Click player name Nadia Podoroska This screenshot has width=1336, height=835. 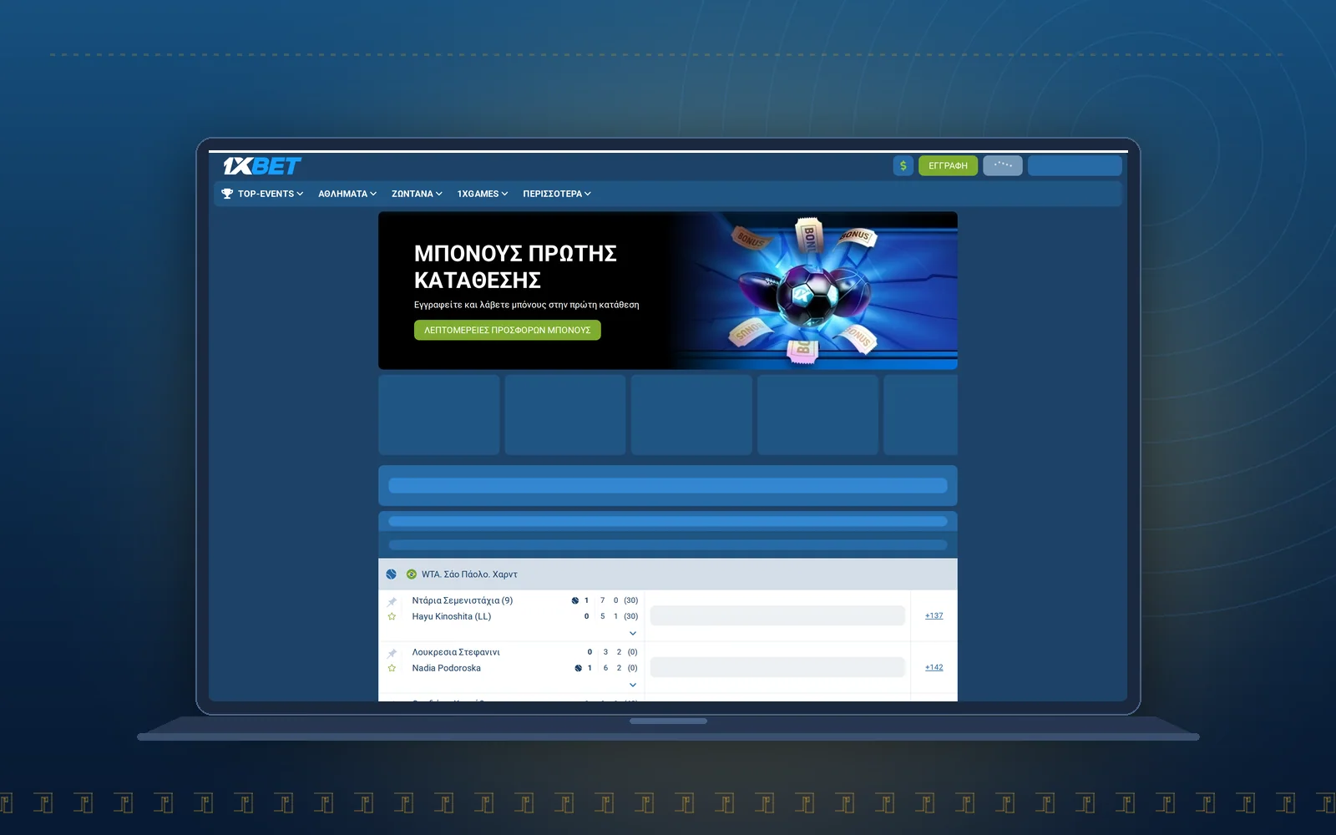447,669
